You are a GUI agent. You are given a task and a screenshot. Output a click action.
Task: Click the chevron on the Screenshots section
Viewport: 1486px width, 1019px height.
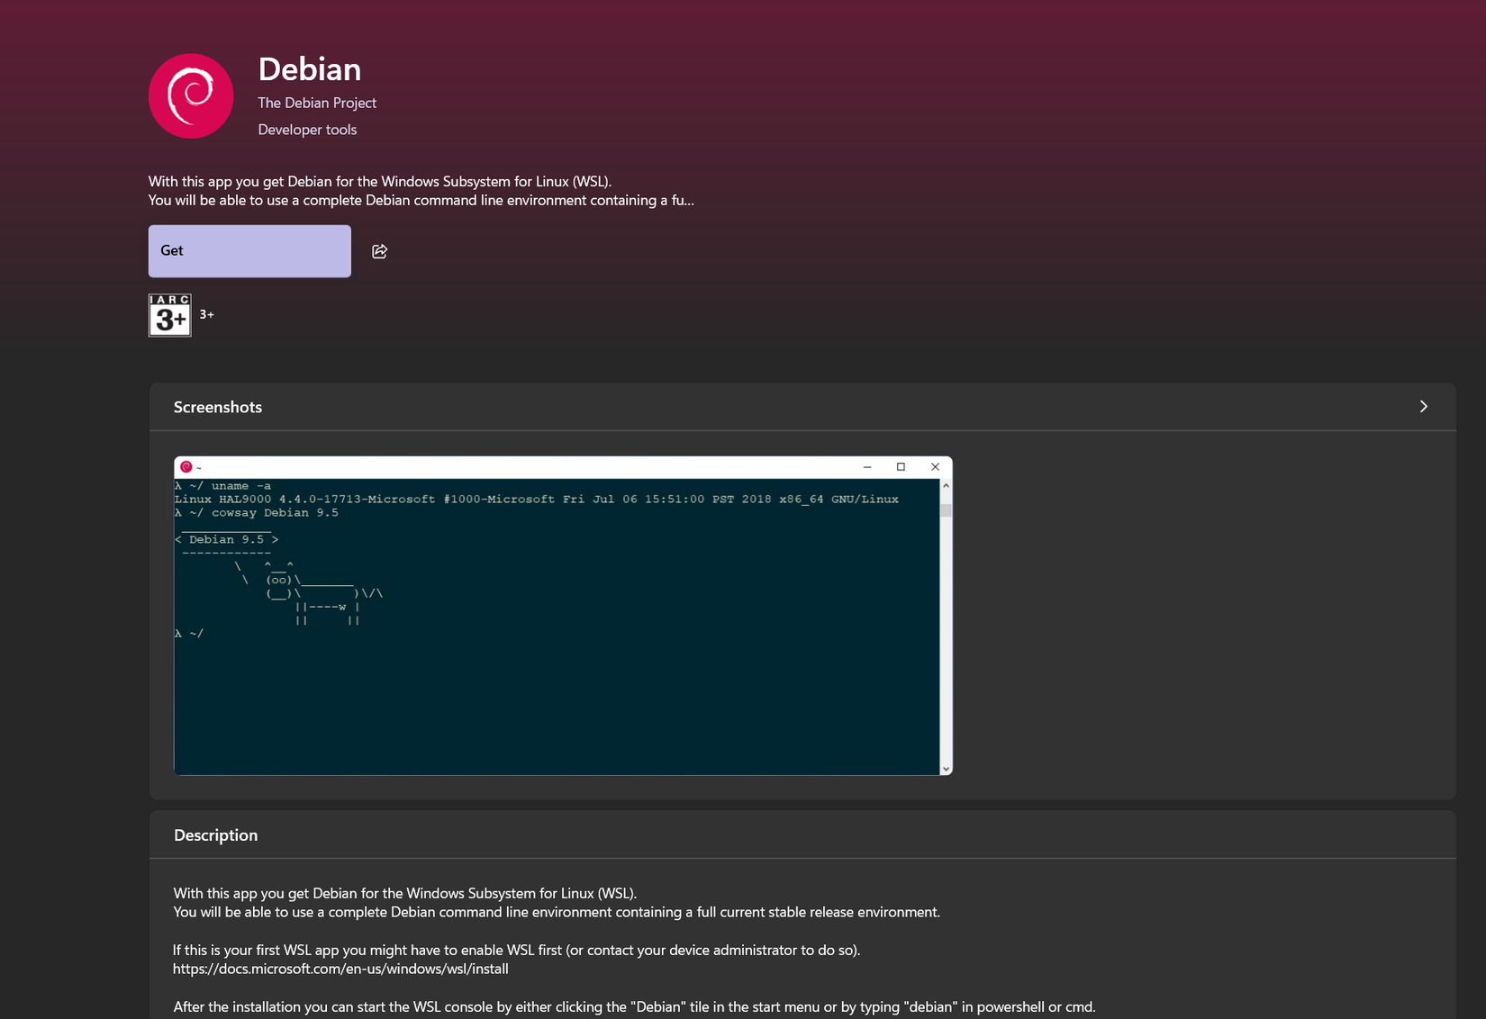(1423, 406)
